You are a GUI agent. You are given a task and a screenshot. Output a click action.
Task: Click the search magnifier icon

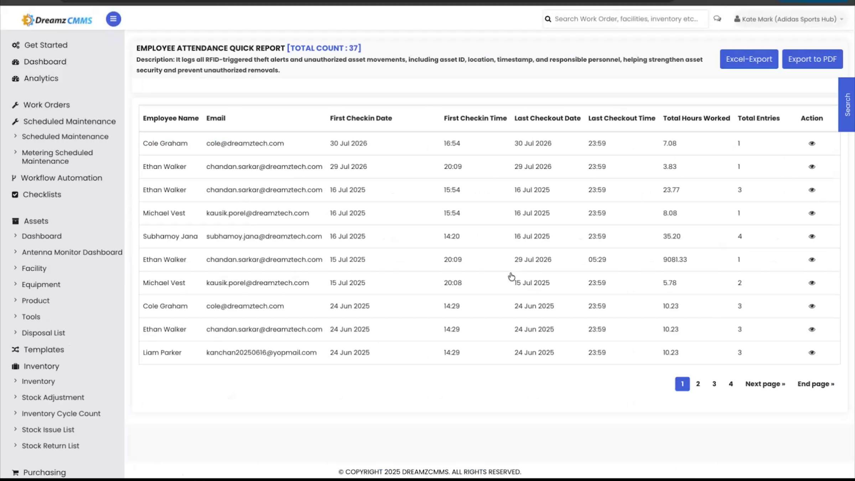[x=548, y=19]
